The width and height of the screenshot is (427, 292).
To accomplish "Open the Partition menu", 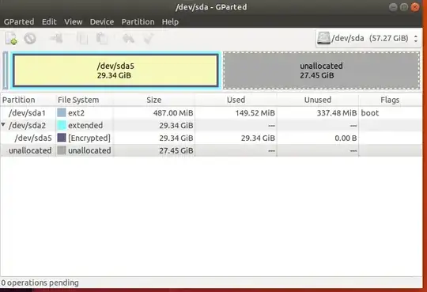I will 138,22.
